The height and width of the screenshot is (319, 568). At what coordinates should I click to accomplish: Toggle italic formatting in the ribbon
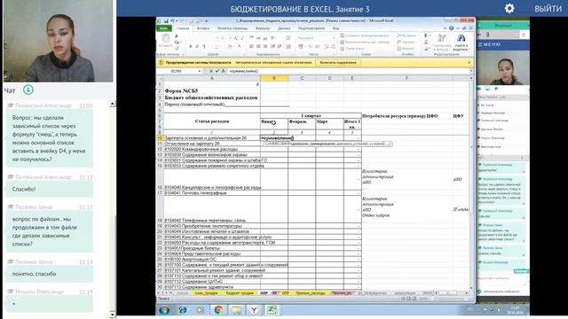pos(197,47)
